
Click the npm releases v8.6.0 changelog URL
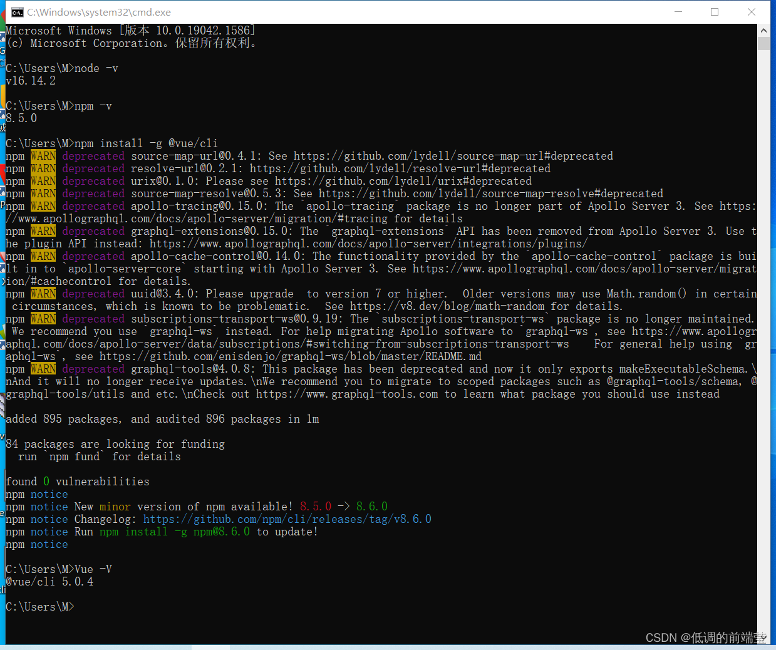point(287,519)
